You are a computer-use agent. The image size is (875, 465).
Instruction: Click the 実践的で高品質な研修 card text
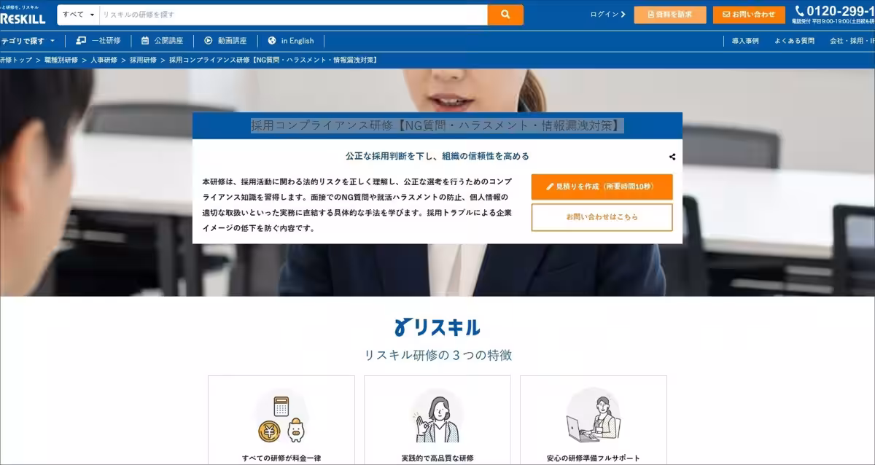[x=437, y=458]
